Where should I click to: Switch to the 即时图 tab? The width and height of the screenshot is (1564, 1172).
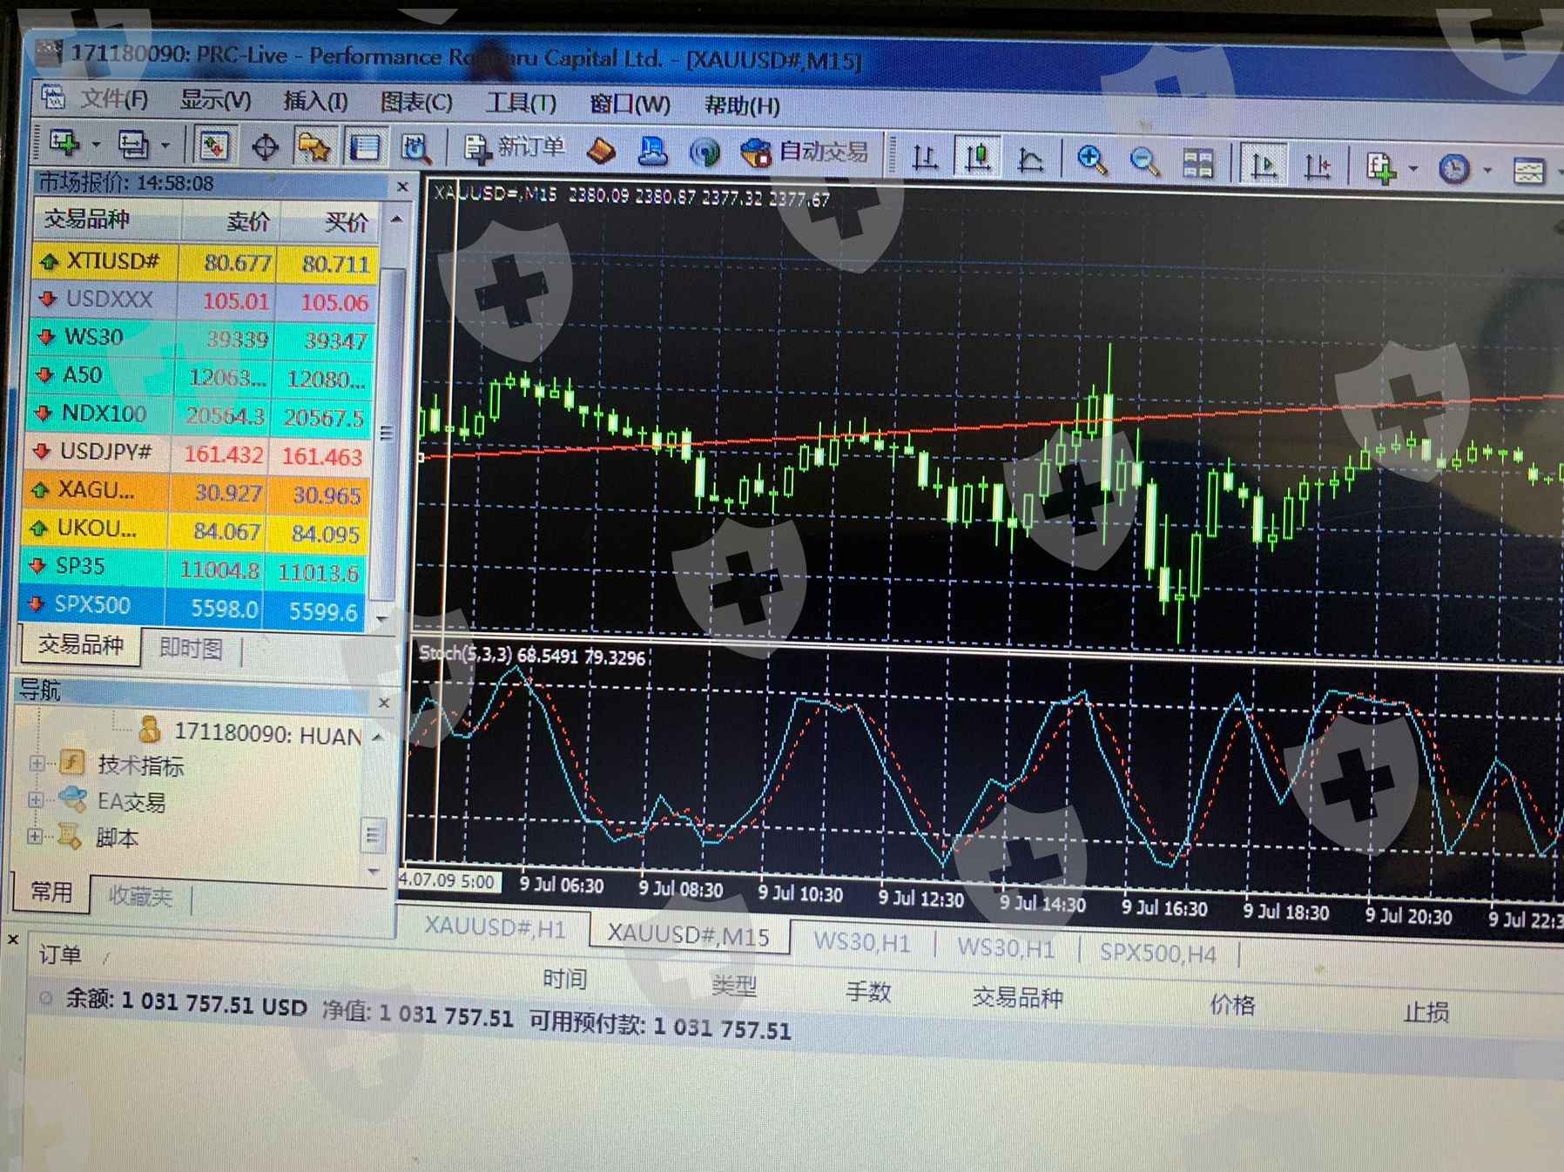pos(191,649)
